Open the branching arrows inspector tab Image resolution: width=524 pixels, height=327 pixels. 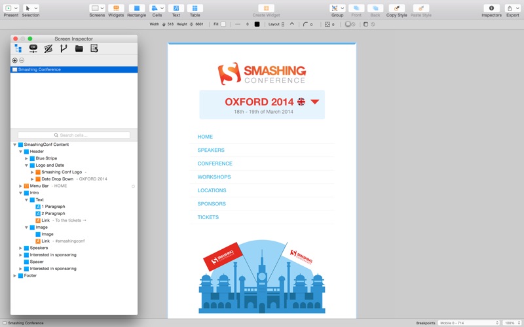64,48
